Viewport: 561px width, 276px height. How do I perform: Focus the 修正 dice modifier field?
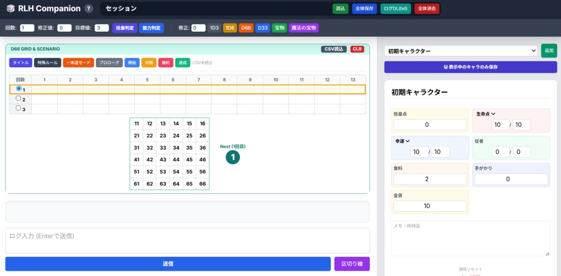click(198, 28)
